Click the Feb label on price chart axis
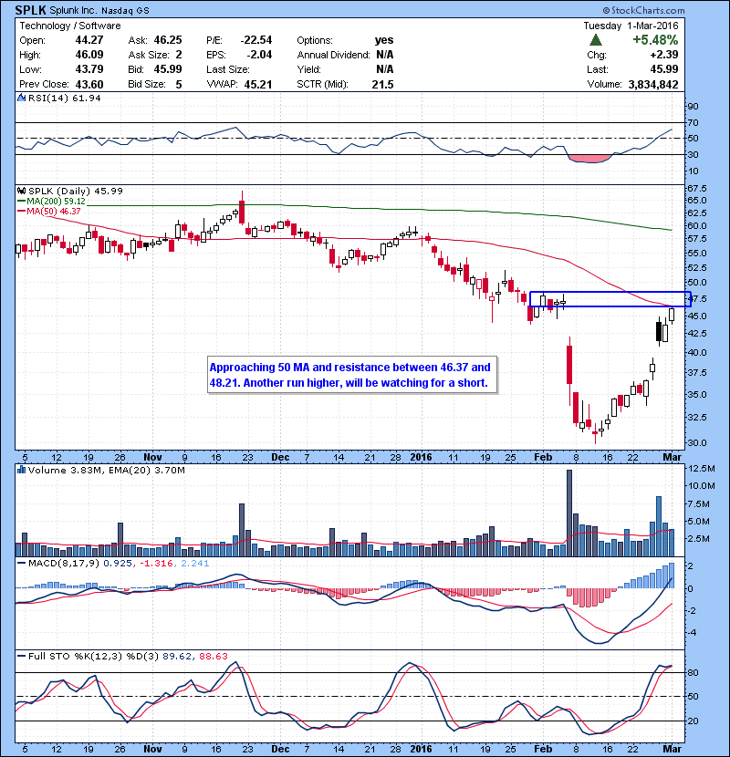This screenshot has height=757, width=730. coord(543,457)
